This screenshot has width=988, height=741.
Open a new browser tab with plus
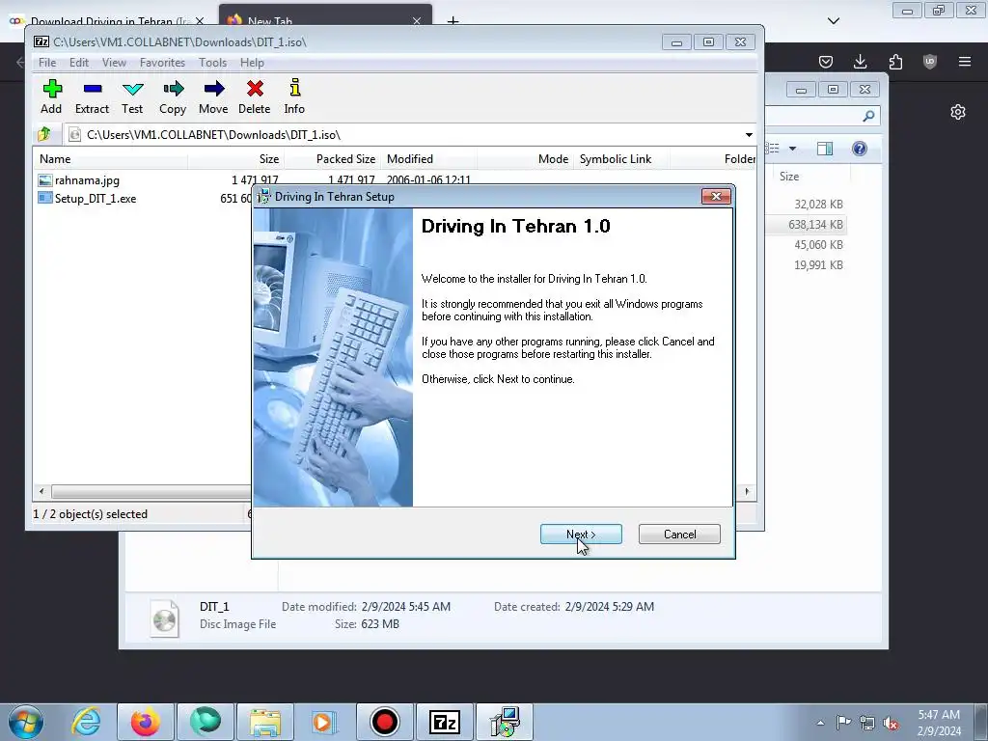[x=453, y=21]
